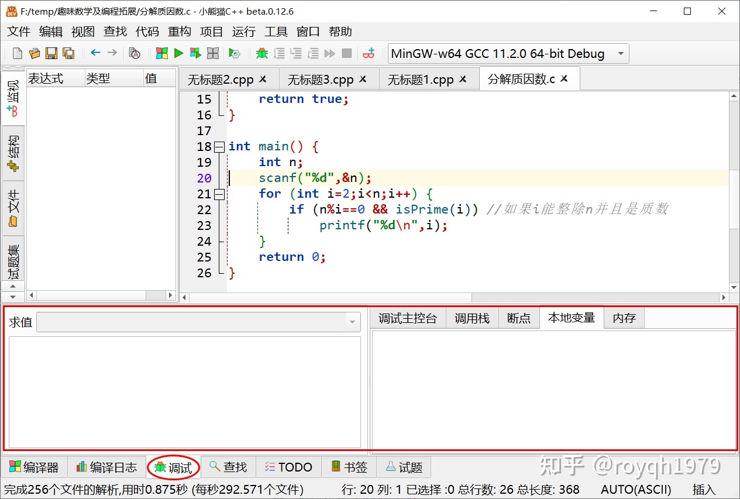Switch to 内存 tab
This screenshot has width=740, height=499.
point(624,318)
